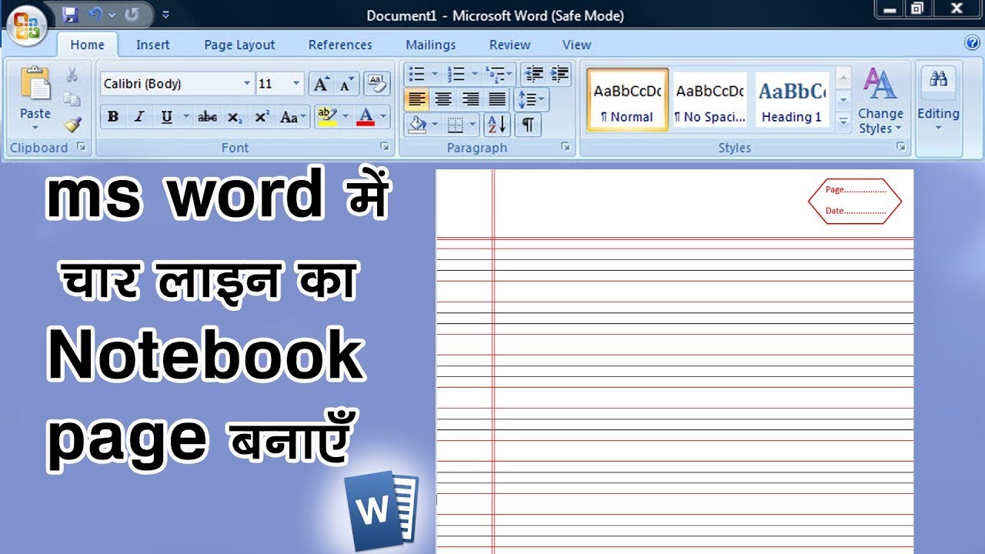Open the Insert ribbon tab
The image size is (985, 554).
coord(152,45)
